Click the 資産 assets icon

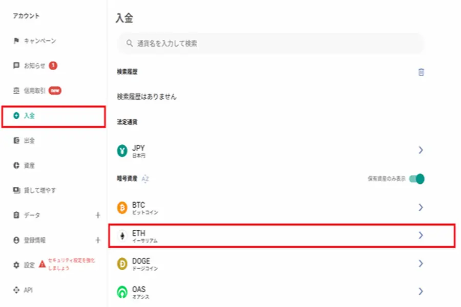click(x=16, y=166)
